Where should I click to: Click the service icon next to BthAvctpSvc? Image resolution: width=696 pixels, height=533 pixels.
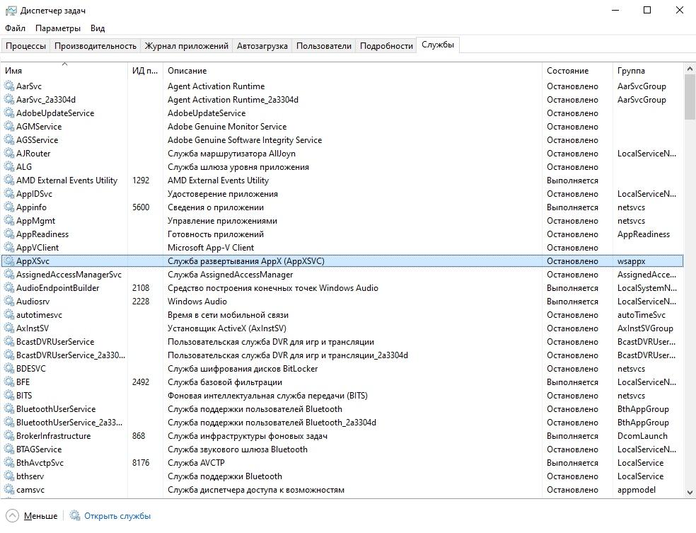click(x=9, y=462)
